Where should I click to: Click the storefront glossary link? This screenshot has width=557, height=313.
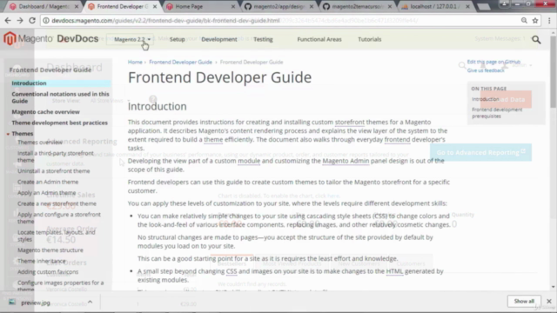(x=350, y=122)
